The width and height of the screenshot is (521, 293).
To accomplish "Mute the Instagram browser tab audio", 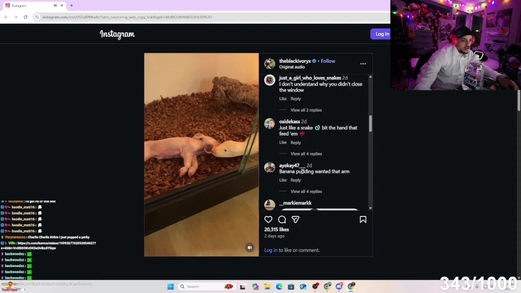I will pos(55,6).
